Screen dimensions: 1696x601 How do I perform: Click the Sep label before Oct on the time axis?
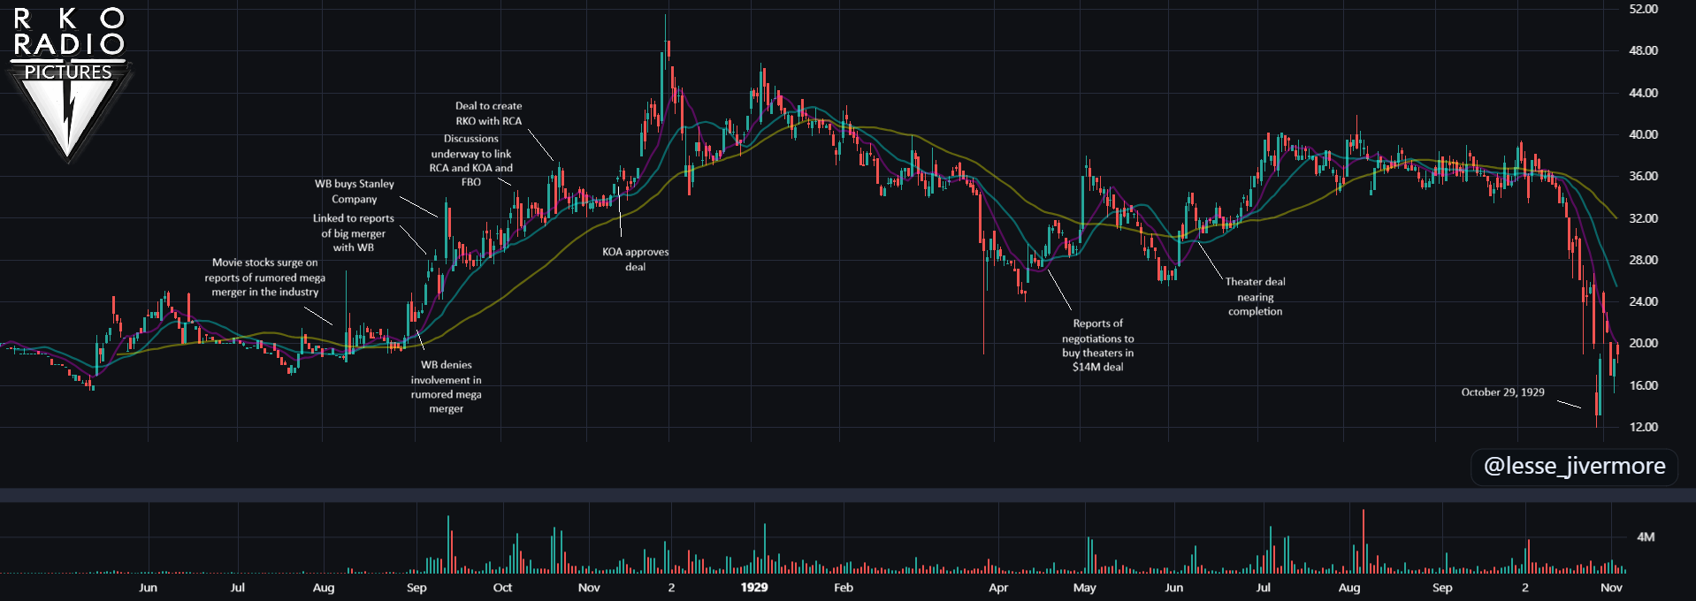point(416,588)
